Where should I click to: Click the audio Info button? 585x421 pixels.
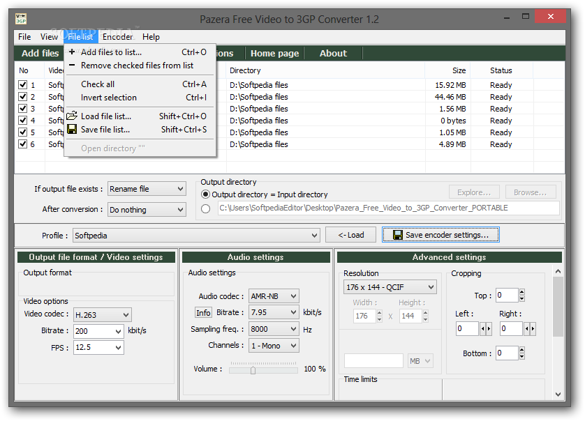[x=203, y=312]
